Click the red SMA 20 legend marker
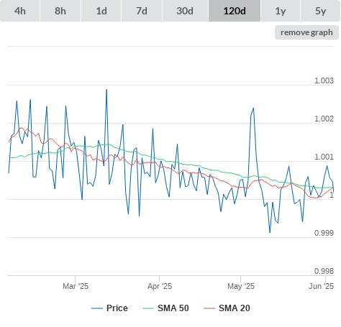341x327 pixels. [x=209, y=308]
